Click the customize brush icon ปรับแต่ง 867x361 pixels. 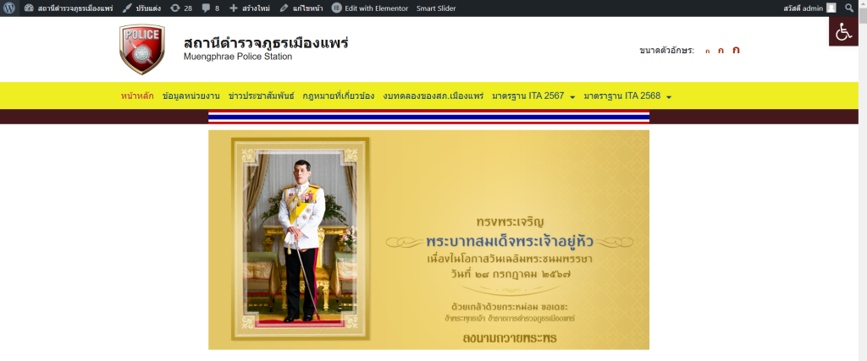point(127,8)
